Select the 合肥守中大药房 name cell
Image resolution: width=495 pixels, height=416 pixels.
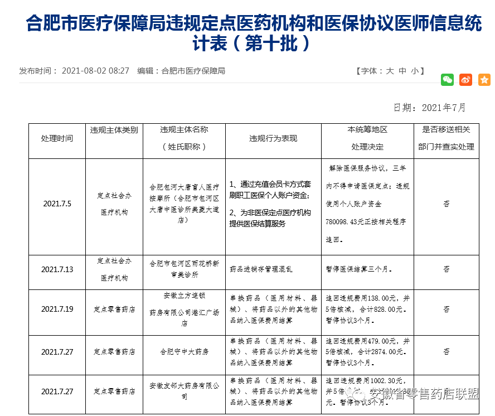[184, 352]
